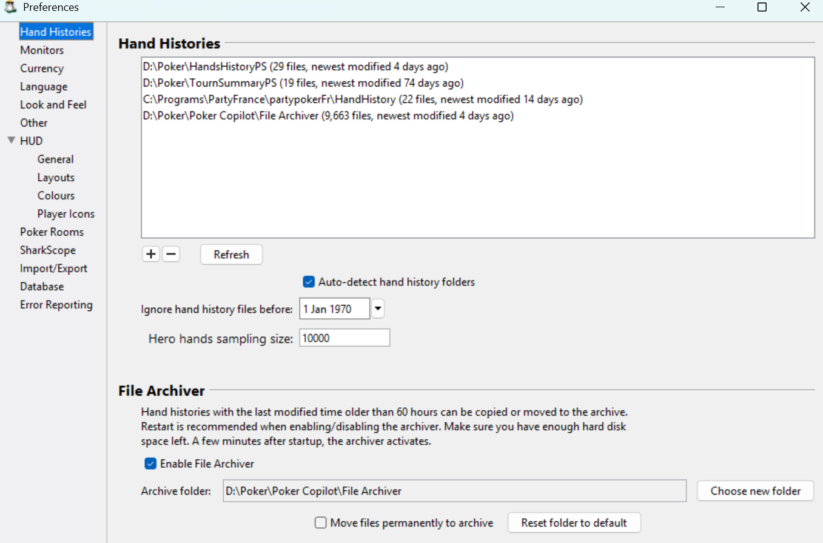Go to Poker Rooms preferences
This screenshot has height=543, width=823.
pyautogui.click(x=52, y=232)
